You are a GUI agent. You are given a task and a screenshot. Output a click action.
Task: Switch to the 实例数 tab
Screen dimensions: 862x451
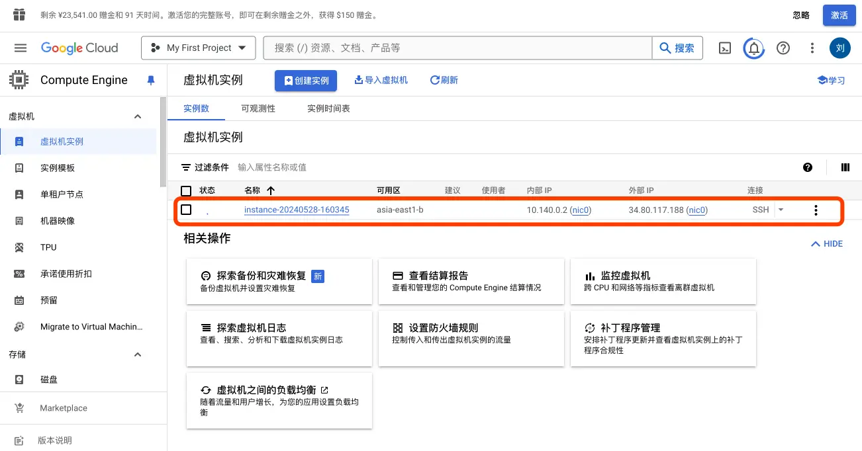(196, 108)
